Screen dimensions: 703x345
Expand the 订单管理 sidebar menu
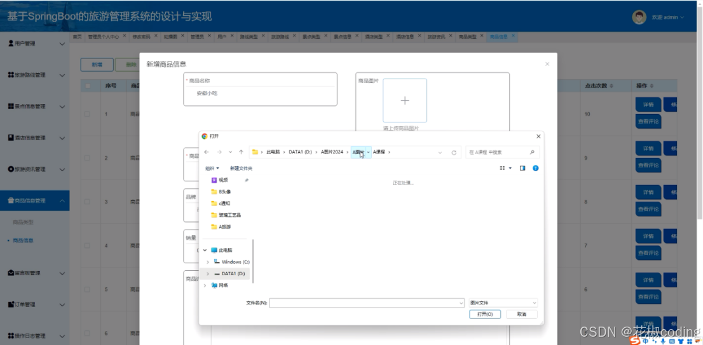[x=34, y=304]
